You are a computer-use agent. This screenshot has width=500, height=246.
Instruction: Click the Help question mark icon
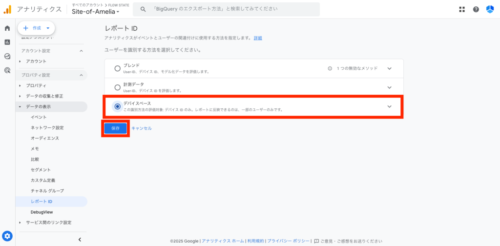pyautogui.click(x=476, y=9)
